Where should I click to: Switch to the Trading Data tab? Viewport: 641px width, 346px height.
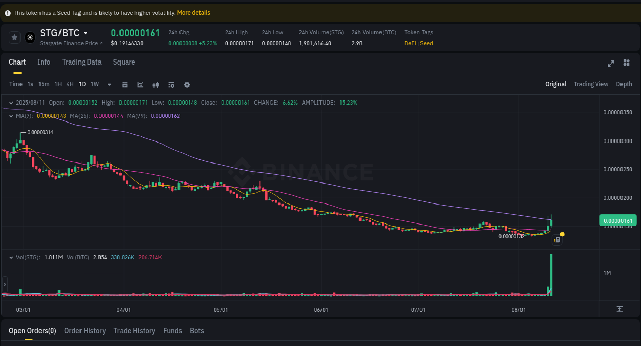(x=82, y=62)
